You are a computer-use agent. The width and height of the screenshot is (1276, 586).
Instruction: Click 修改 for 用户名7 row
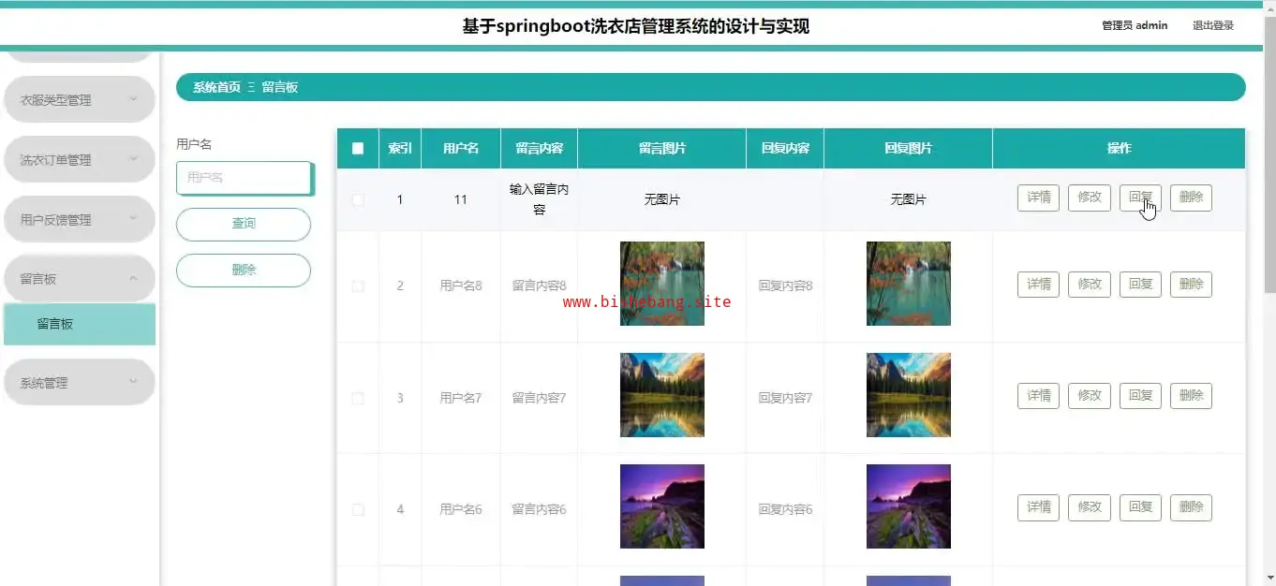pos(1090,396)
